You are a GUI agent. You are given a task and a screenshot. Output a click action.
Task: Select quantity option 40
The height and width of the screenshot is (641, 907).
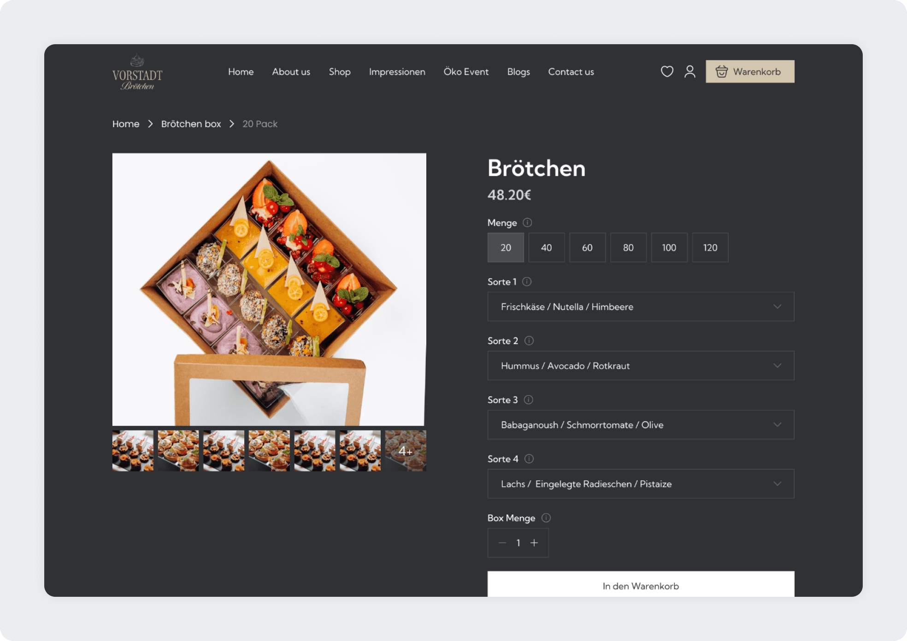546,248
